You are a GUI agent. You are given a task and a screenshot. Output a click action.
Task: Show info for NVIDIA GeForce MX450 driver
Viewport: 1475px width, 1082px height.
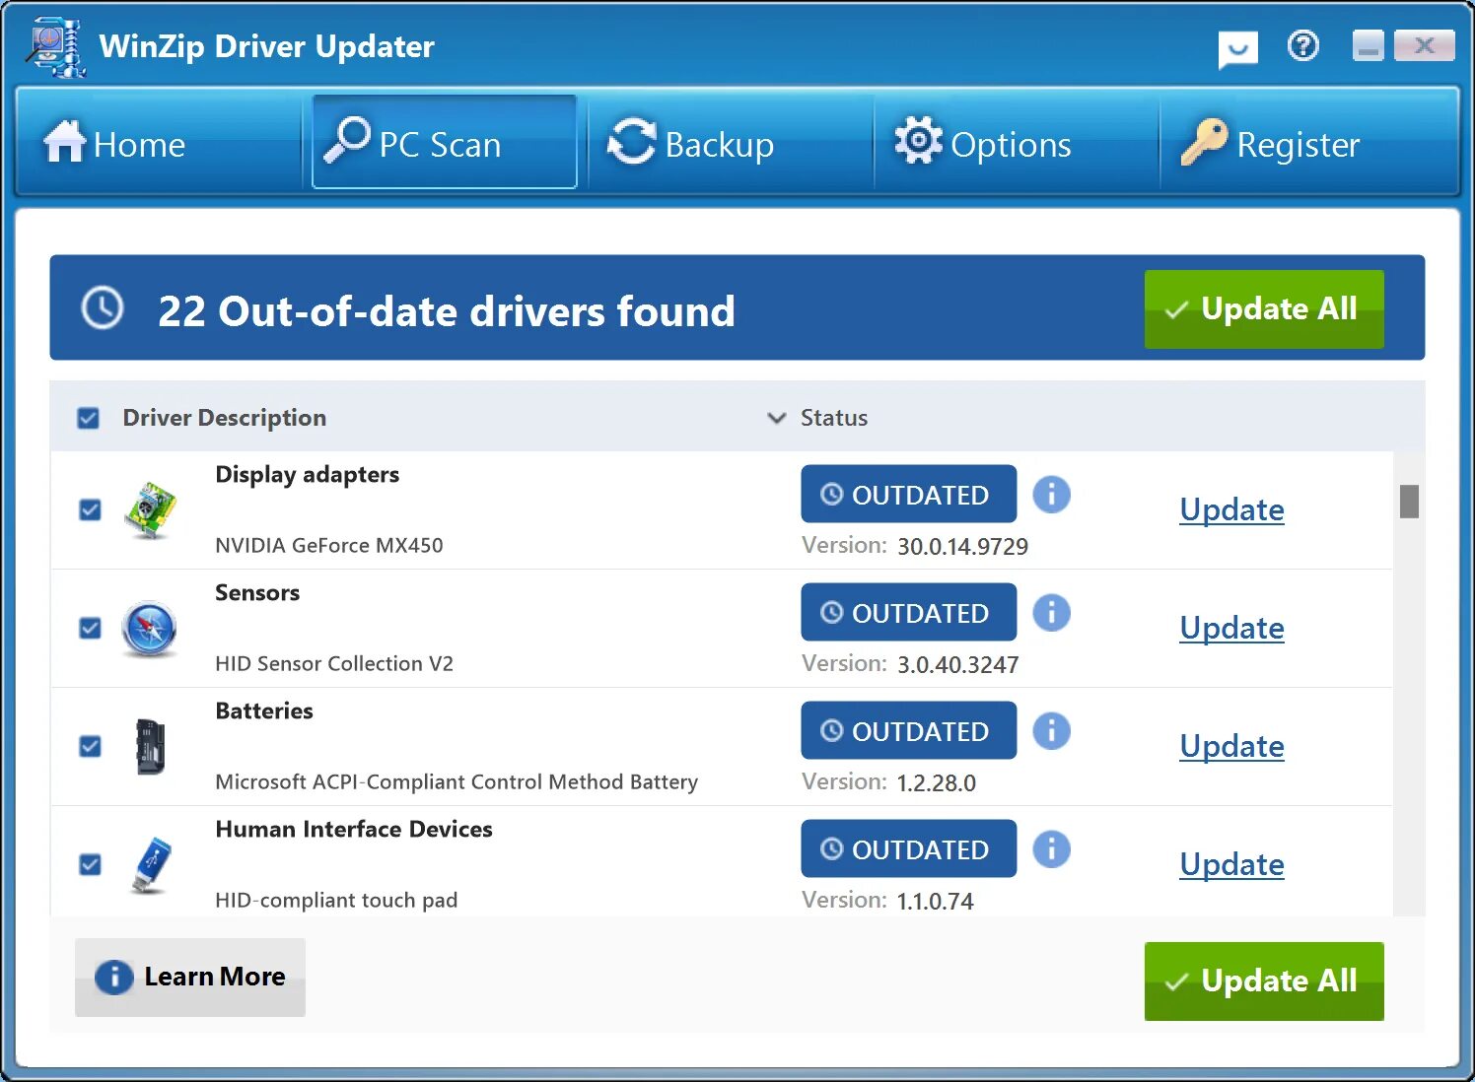click(x=1051, y=494)
